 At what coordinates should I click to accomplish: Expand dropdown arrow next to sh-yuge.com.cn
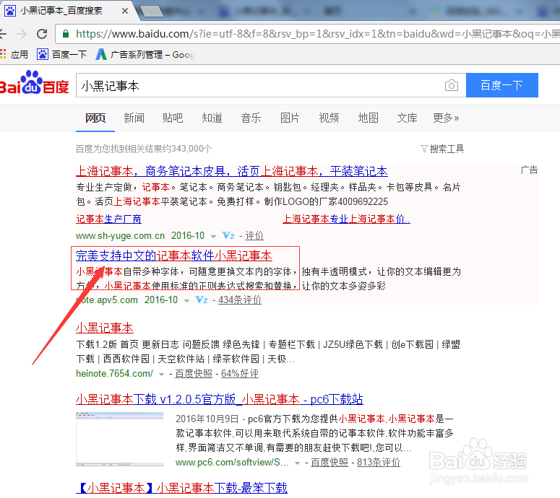click(x=213, y=237)
